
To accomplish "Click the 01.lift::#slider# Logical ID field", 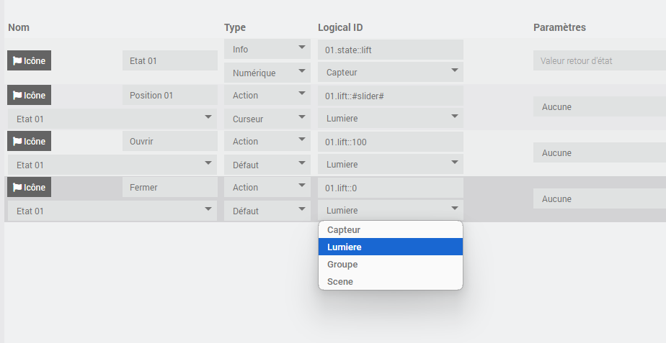I will click(390, 96).
